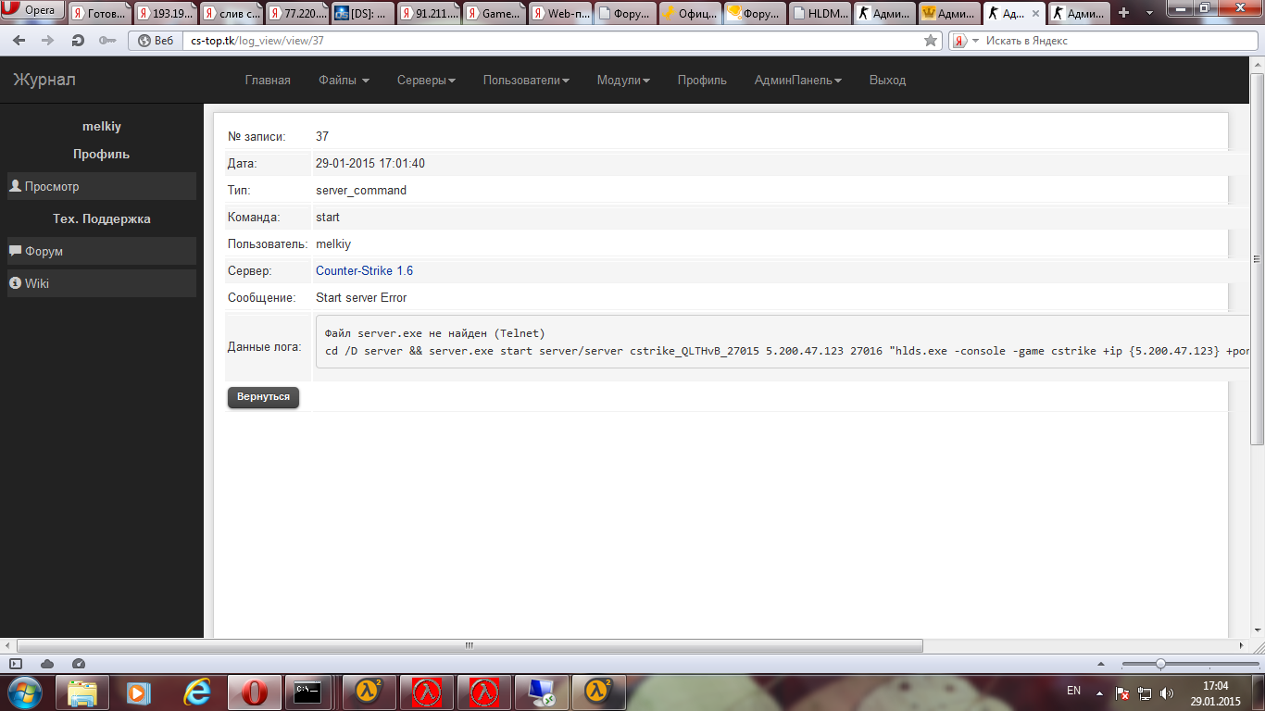Click the browser reload button

click(78, 41)
